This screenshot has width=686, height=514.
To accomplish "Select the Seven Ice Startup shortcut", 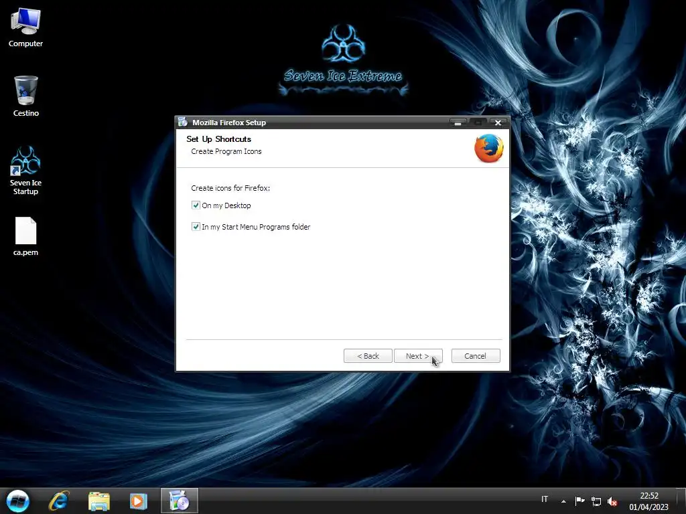I will tap(25, 171).
